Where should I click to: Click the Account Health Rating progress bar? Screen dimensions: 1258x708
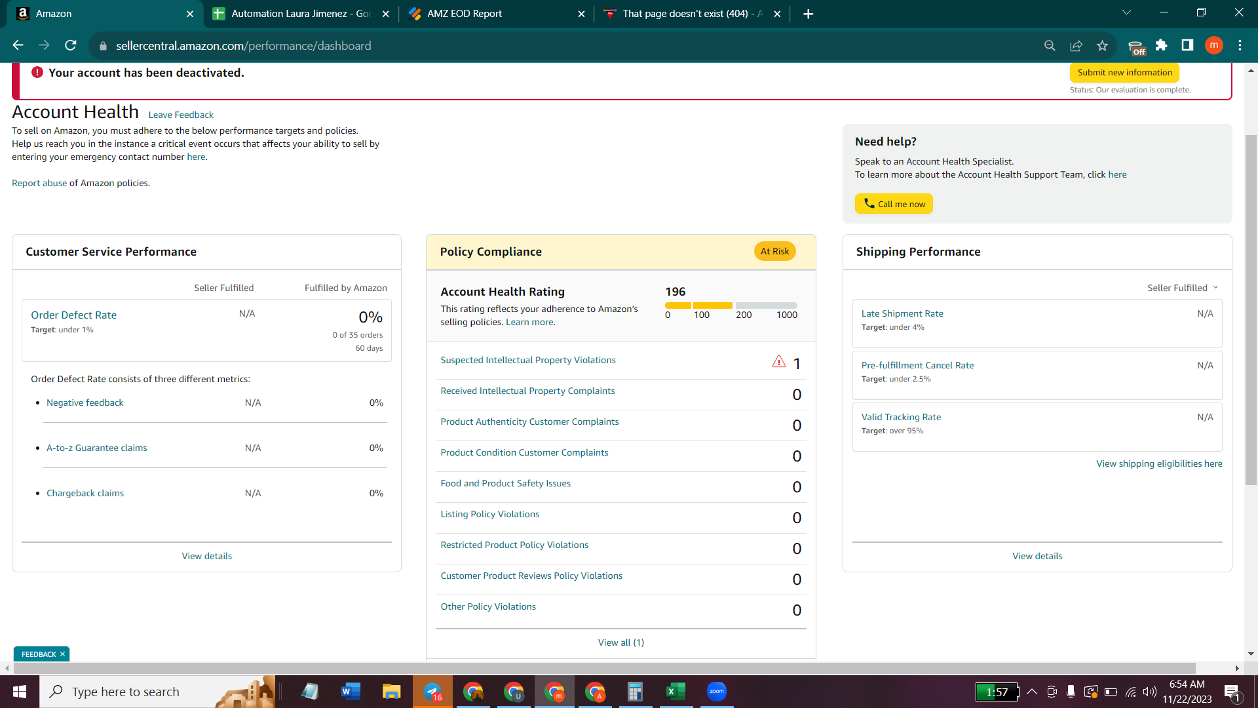click(x=731, y=305)
